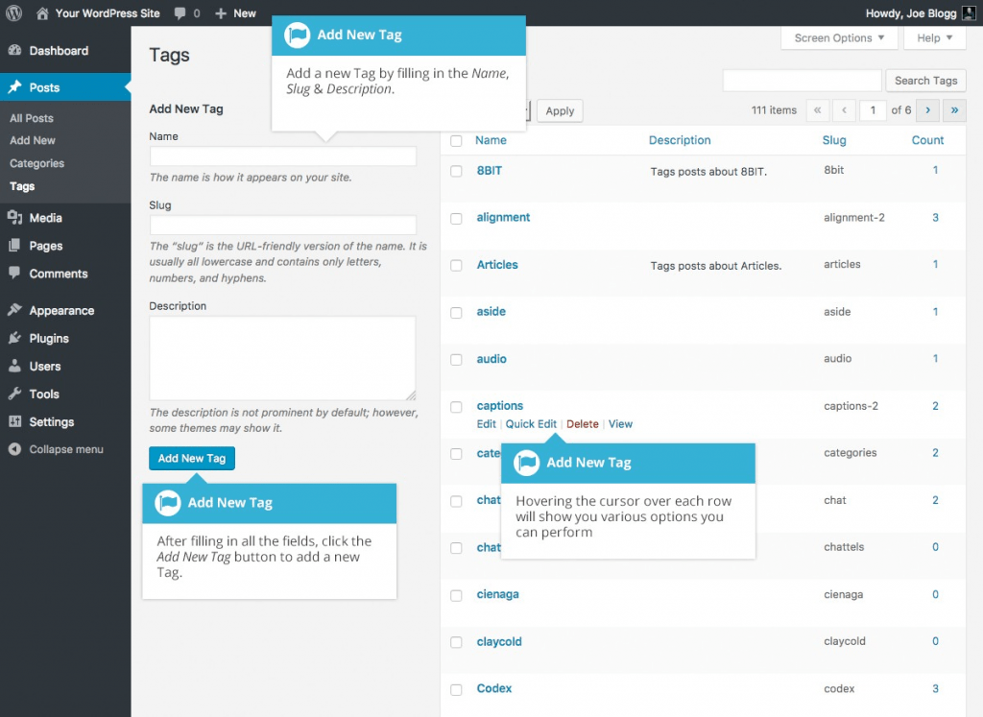This screenshot has height=717, width=983.
Task: Select the alignment tag checkbox
Action: point(456,219)
